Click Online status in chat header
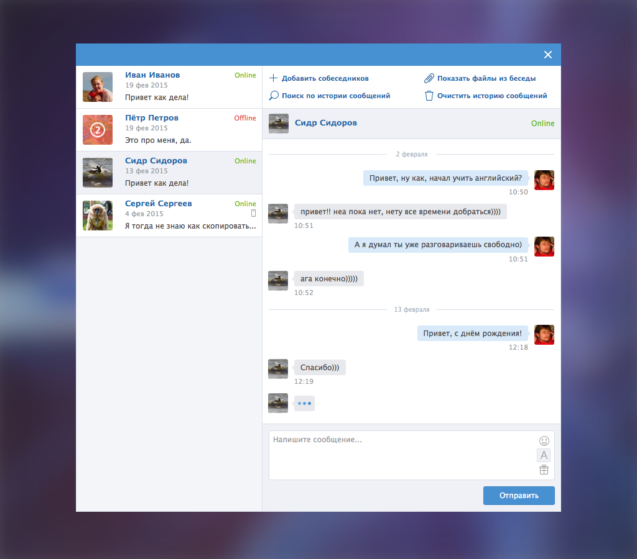This screenshot has height=559, width=637. pyautogui.click(x=542, y=124)
